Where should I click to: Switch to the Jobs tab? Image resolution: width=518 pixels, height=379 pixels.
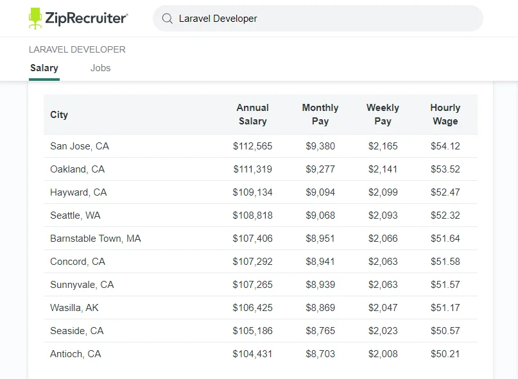tap(100, 68)
